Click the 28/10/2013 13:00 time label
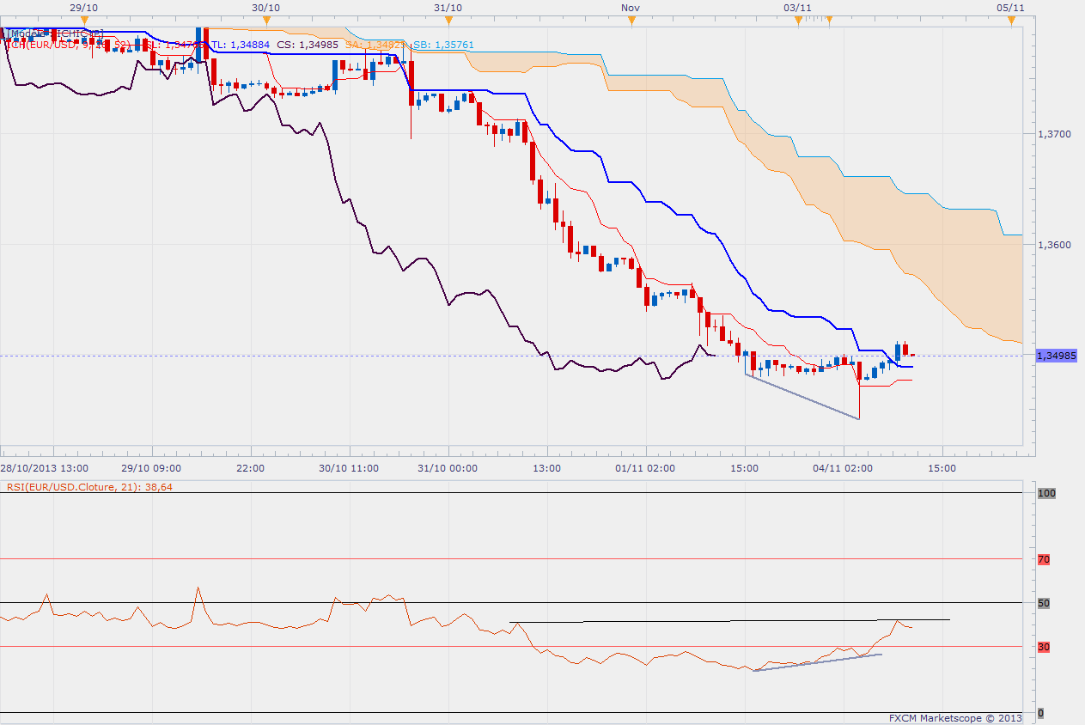The width and height of the screenshot is (1085, 725). coord(45,468)
